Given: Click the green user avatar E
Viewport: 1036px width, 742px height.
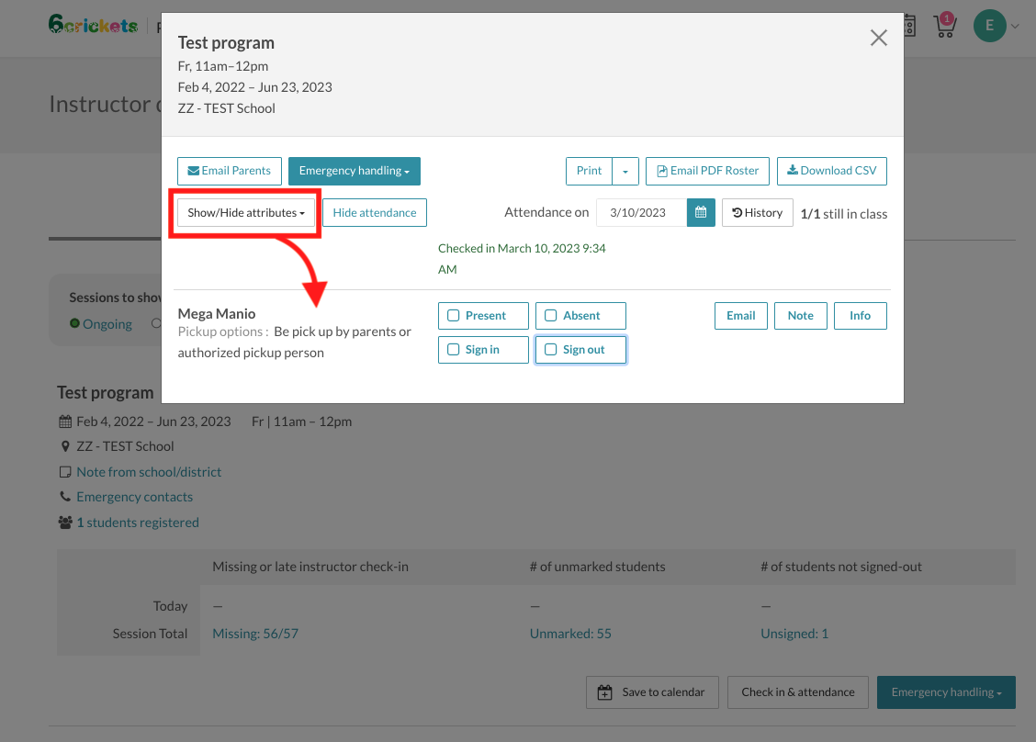Looking at the screenshot, I should [x=989, y=26].
